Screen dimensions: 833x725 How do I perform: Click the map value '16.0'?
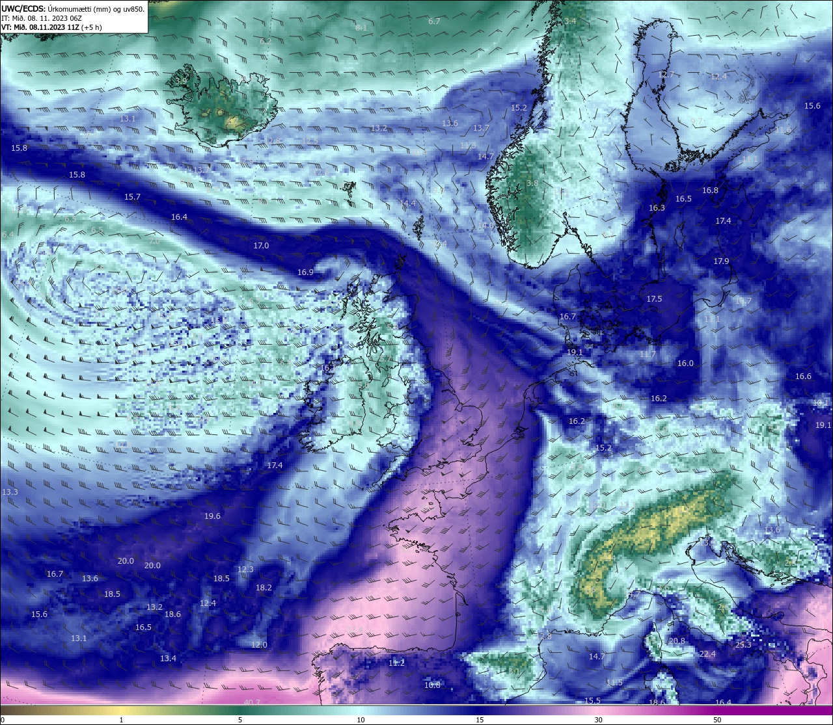pos(685,363)
